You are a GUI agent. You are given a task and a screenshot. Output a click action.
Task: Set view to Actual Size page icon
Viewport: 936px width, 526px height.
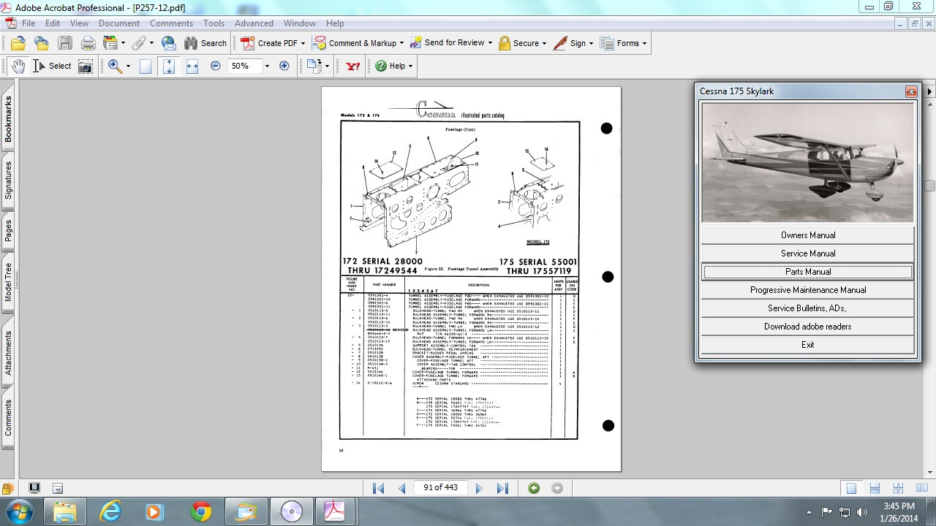point(146,66)
